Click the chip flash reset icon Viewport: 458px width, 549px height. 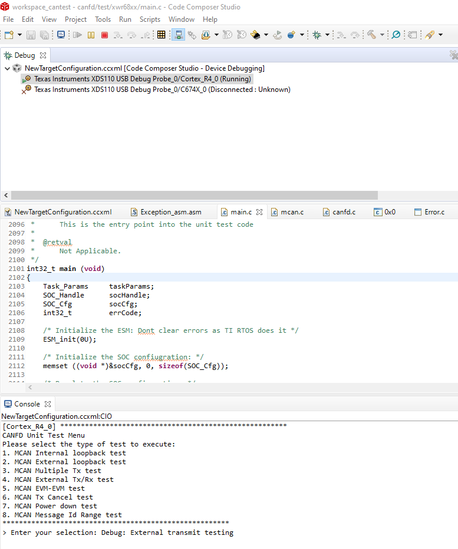click(255, 35)
